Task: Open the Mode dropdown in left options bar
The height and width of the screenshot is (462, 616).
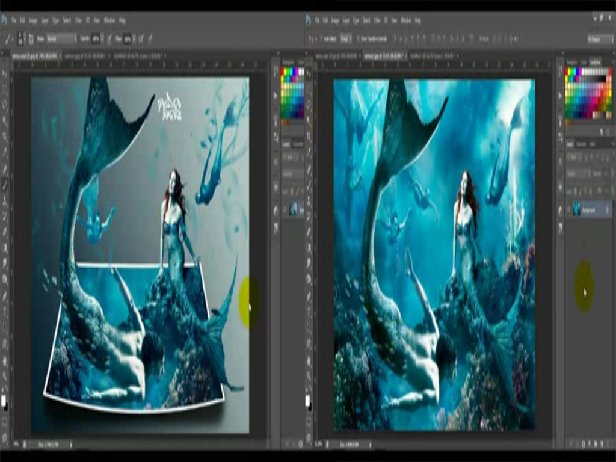Action: [61, 39]
